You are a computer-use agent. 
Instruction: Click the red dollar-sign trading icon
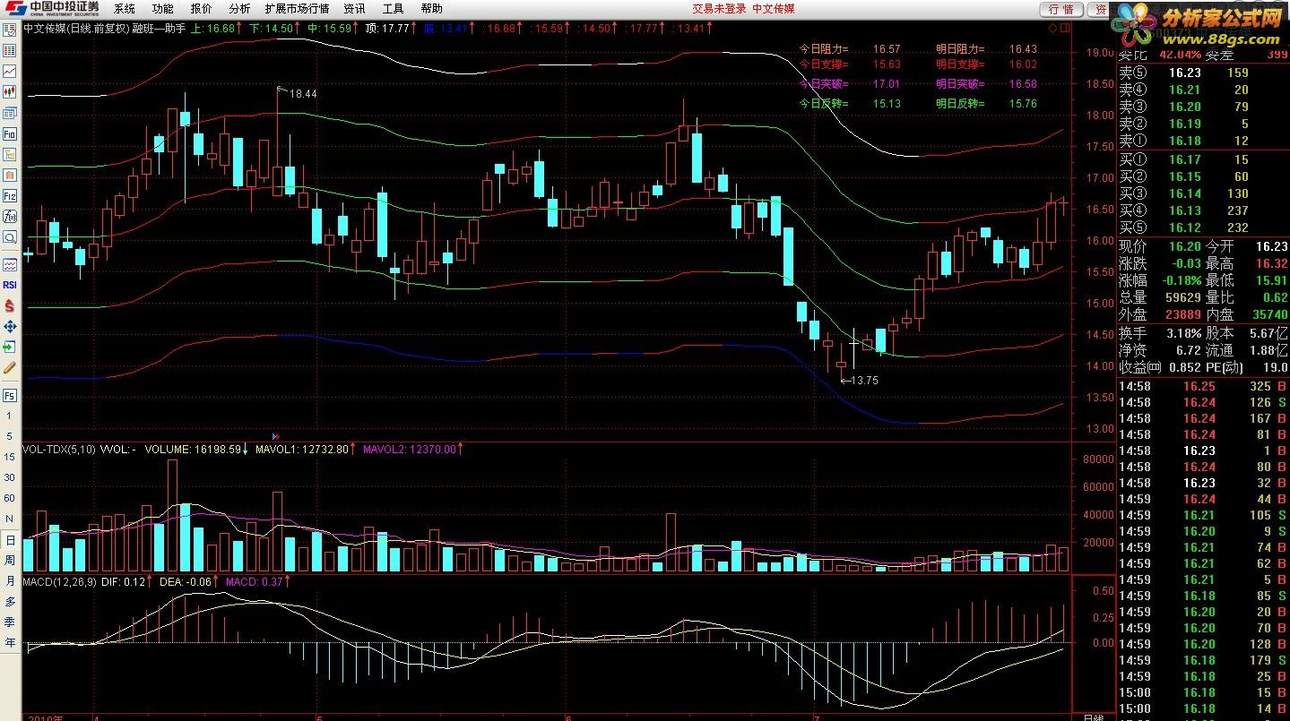pyautogui.click(x=10, y=305)
